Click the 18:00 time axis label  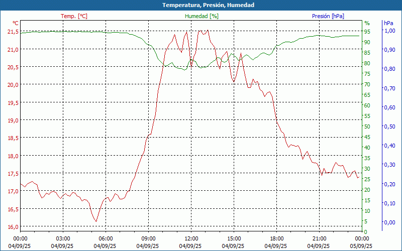point(276,239)
